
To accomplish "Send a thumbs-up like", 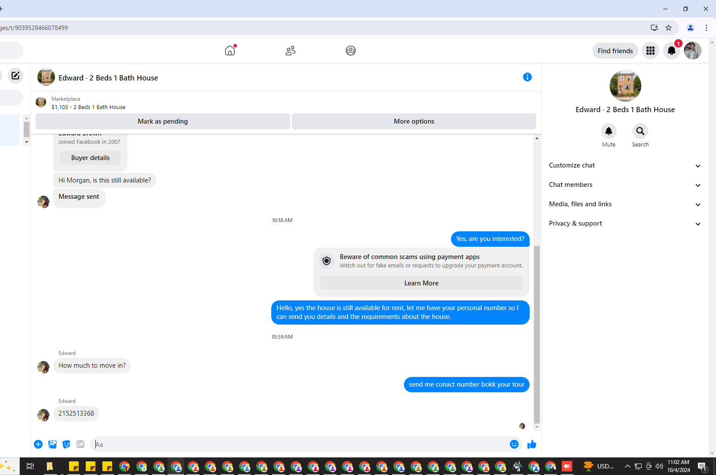I will pos(532,444).
